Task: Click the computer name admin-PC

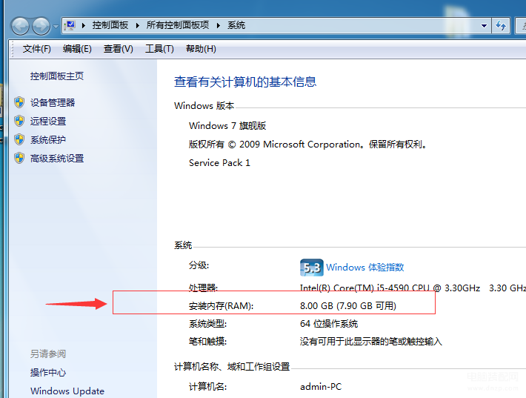Action: (x=321, y=387)
